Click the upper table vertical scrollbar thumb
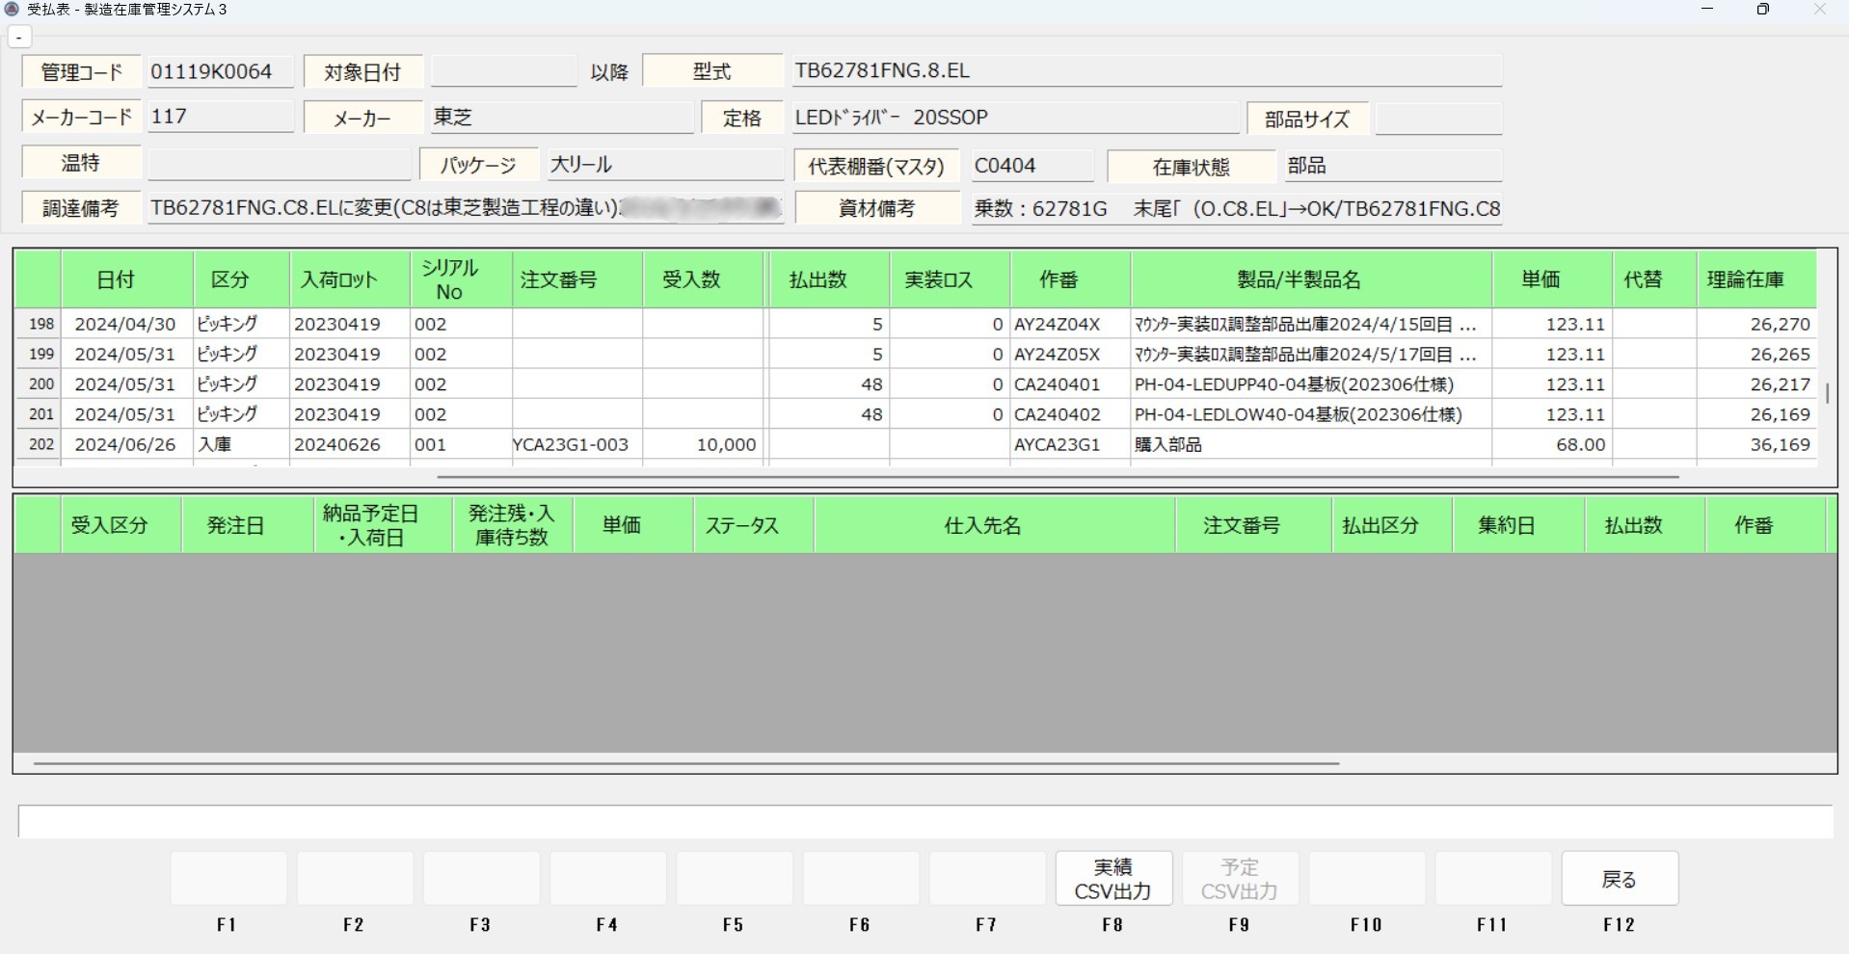Image resolution: width=1849 pixels, height=954 pixels. [x=1827, y=393]
